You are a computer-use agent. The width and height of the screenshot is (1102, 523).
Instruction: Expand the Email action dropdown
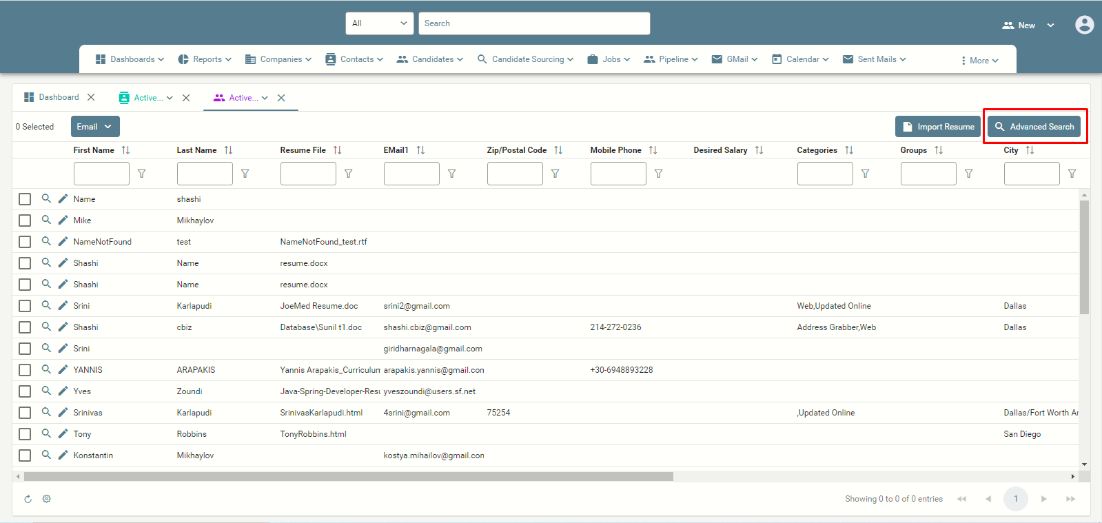95,127
